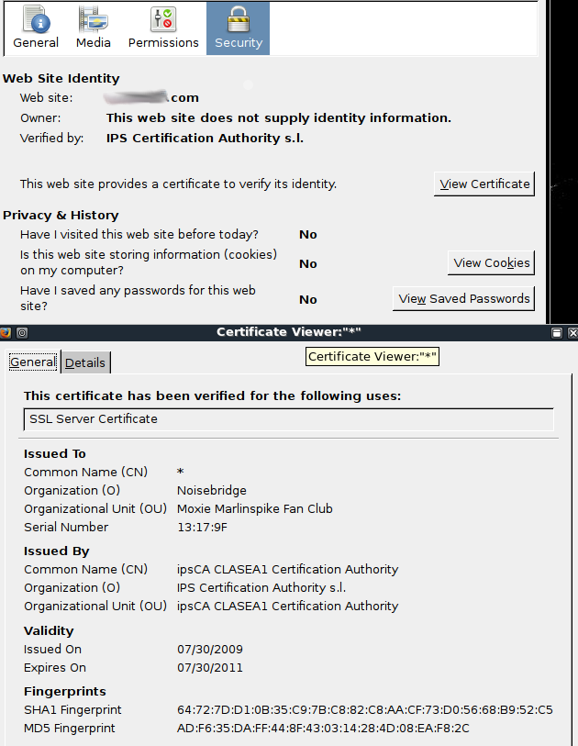Screen dimensions: 578x746
Task: Click the Fingerprints heading
Action: click(x=65, y=691)
